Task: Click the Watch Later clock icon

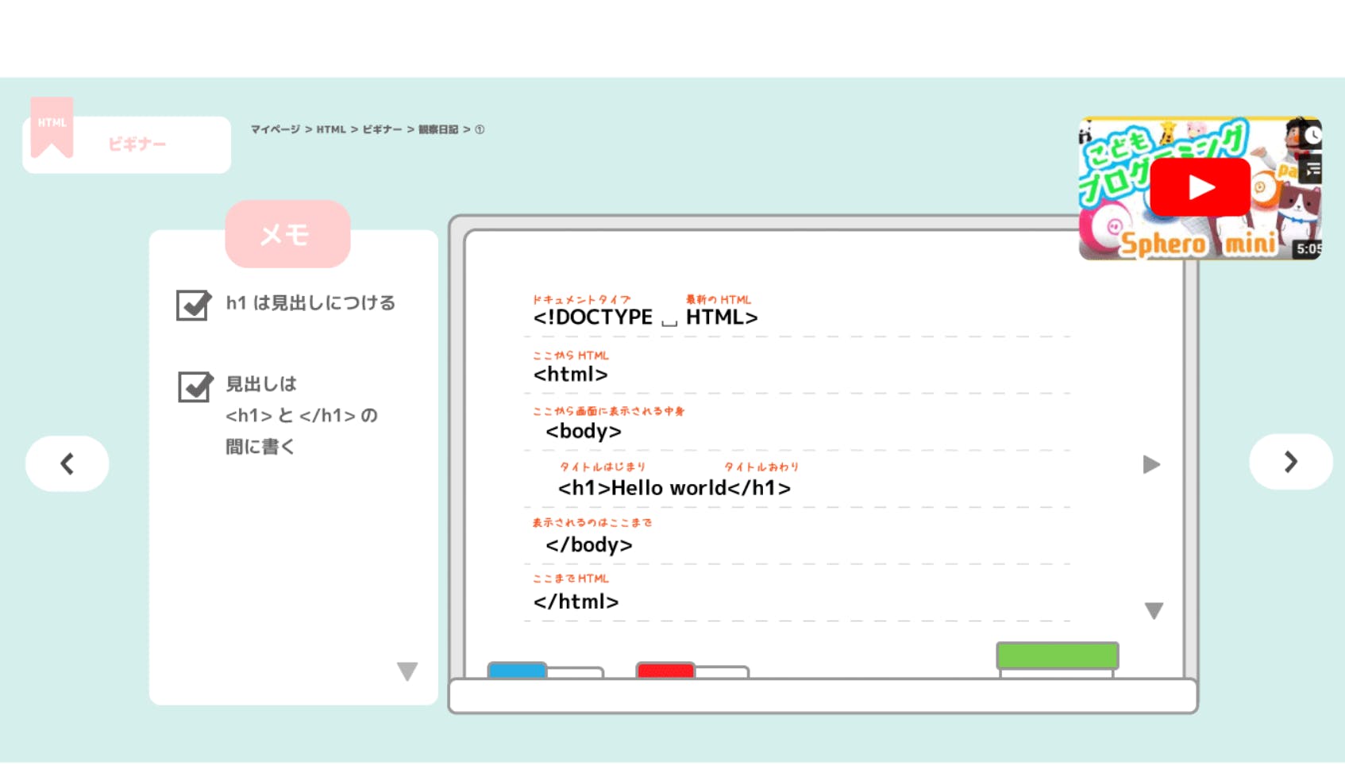Action: pyautogui.click(x=1312, y=136)
